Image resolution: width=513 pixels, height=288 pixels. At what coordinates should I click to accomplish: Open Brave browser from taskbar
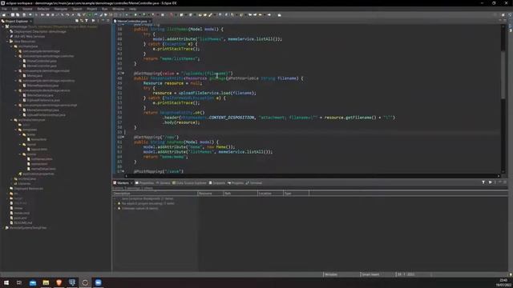click(59, 282)
